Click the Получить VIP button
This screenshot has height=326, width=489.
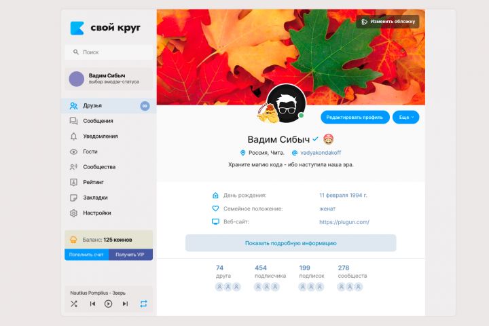point(130,255)
